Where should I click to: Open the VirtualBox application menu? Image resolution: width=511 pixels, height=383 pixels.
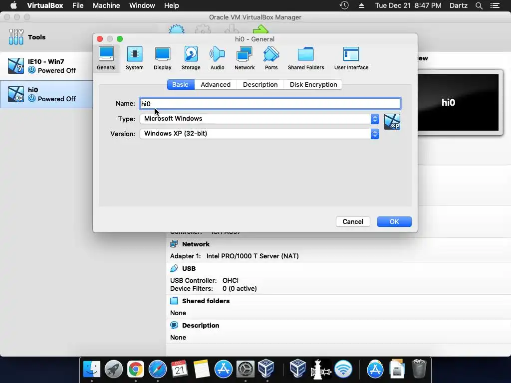coord(45,5)
